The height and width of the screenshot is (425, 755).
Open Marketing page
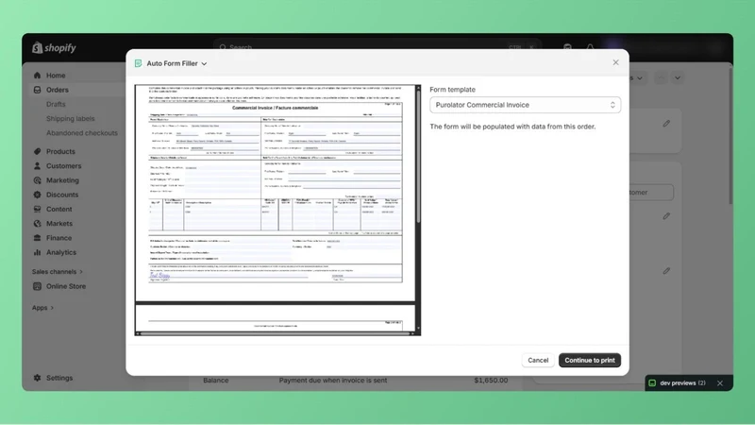pos(62,180)
